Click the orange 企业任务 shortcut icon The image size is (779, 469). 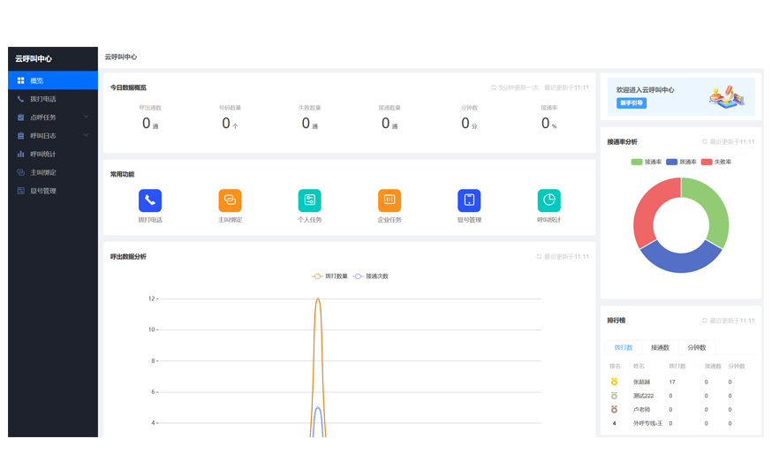[389, 200]
